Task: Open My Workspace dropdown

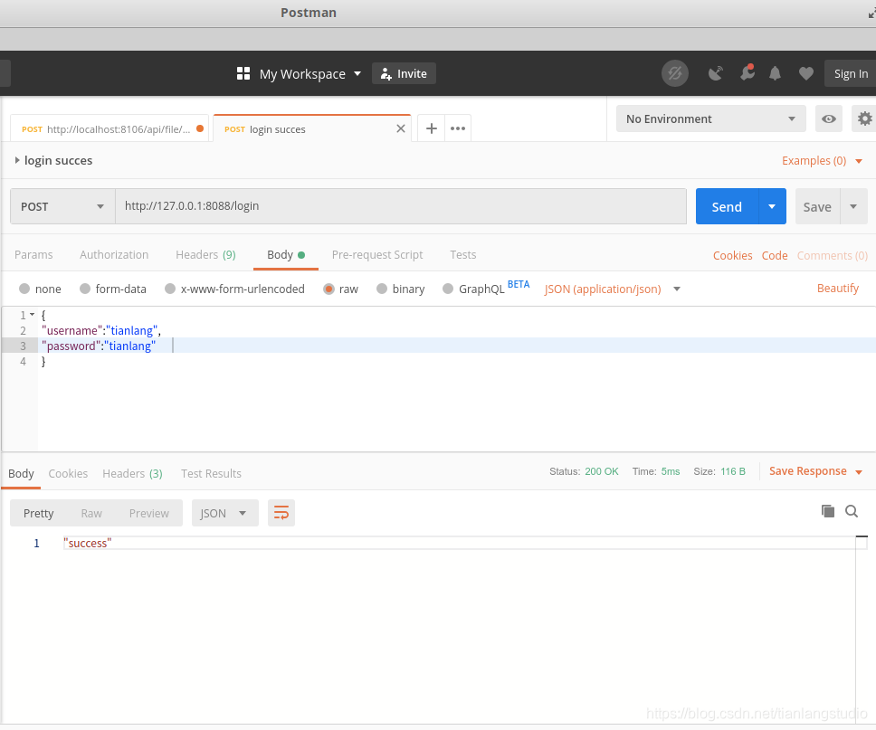Action: [310, 74]
